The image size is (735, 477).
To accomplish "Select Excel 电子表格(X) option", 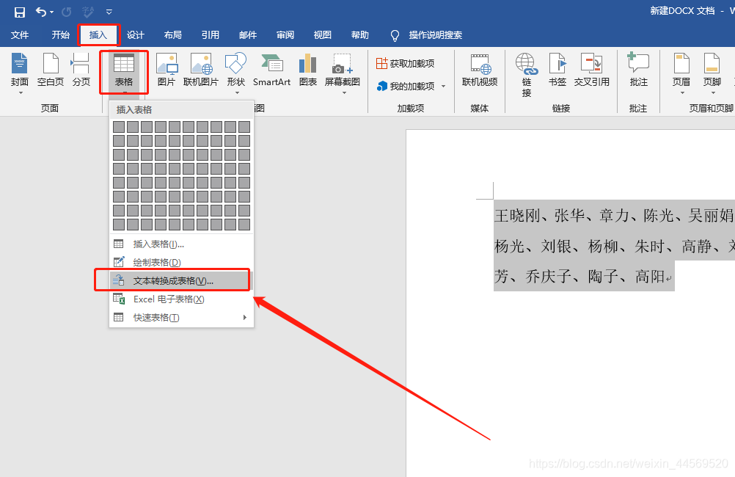I will [x=181, y=299].
